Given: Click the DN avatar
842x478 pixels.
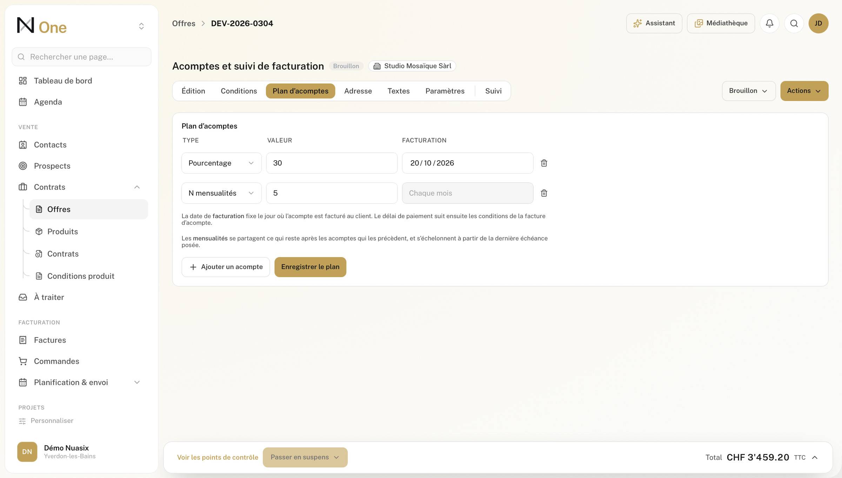Looking at the screenshot, I should pyautogui.click(x=27, y=452).
